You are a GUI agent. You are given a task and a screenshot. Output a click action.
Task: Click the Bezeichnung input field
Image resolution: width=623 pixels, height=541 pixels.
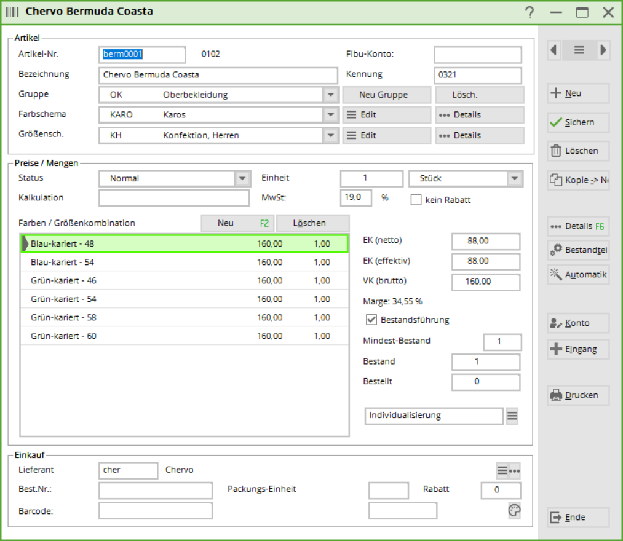tap(218, 76)
